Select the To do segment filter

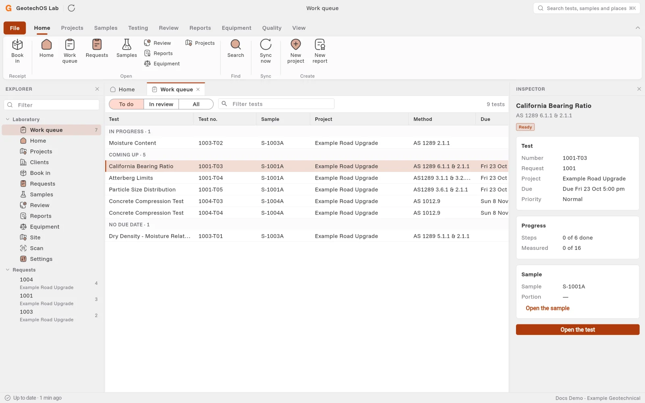126,104
